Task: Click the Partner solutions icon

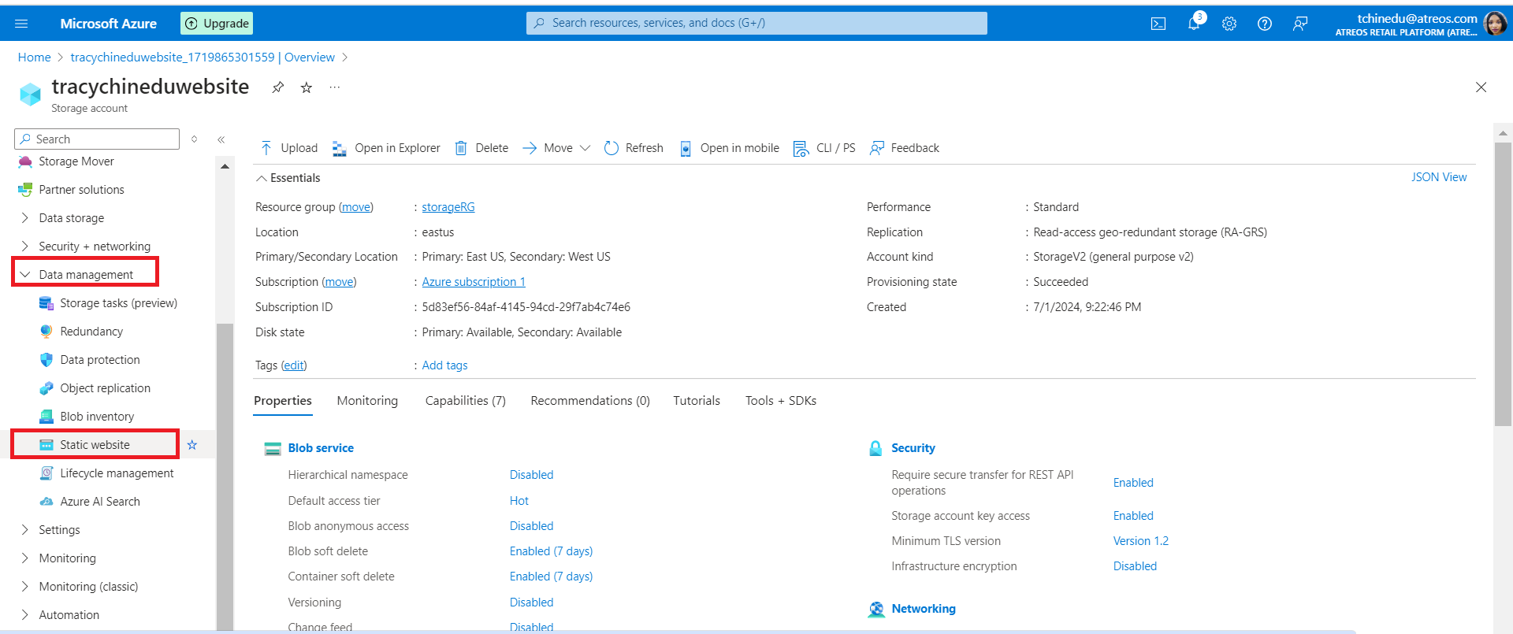Action: coord(25,190)
